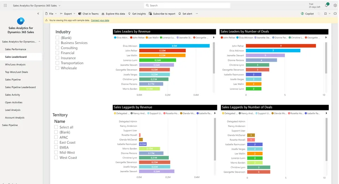Open the notifications bell with badge
This screenshot has width=339, height=184.
(326, 5)
